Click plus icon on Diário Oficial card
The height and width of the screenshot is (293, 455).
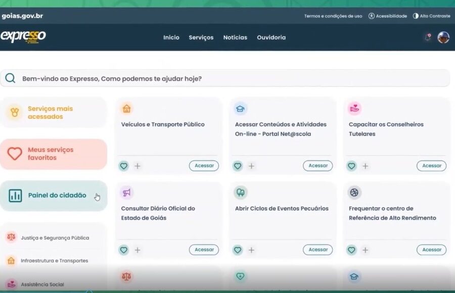coord(138,250)
